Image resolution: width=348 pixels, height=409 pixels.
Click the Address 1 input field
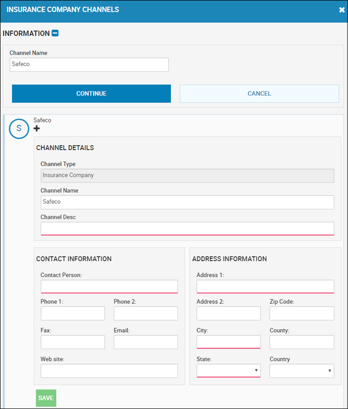(265, 287)
